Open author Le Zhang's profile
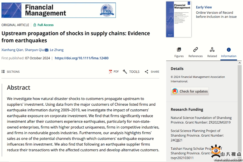 click(57, 50)
